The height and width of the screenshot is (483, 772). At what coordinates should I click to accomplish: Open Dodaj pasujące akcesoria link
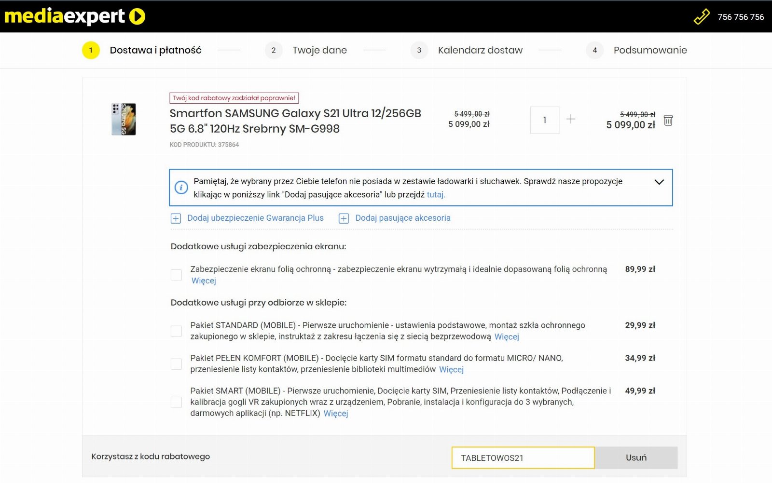tap(403, 218)
